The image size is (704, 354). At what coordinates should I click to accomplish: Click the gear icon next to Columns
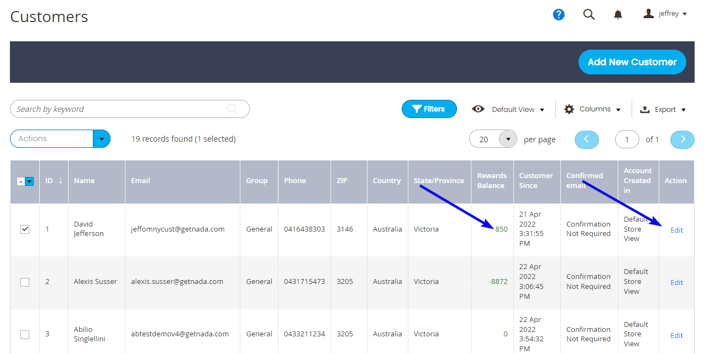coord(569,109)
